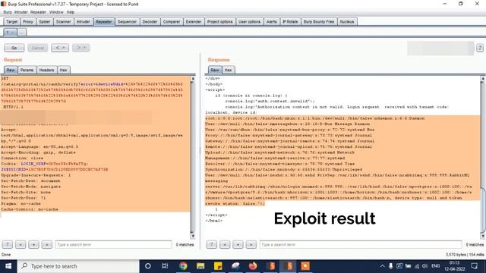Open response search options plus button

[238, 244]
